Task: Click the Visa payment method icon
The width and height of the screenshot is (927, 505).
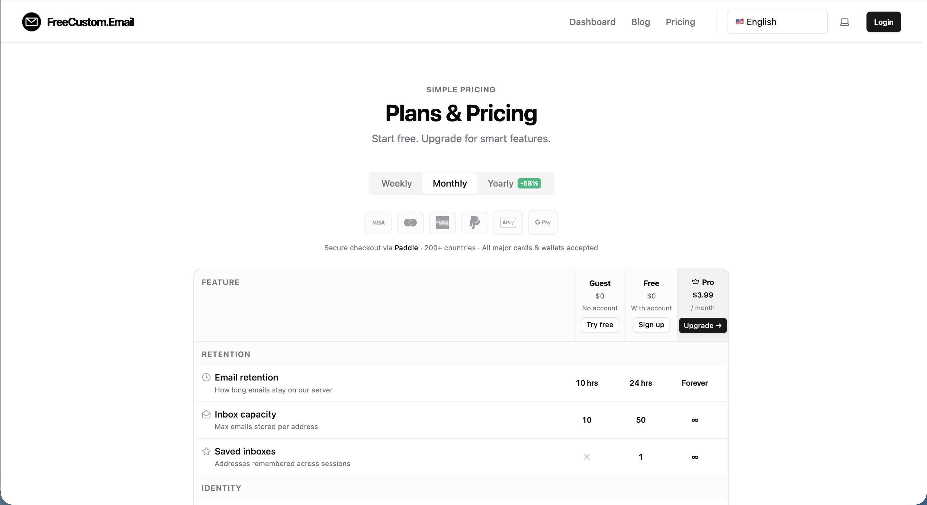Action: coord(378,222)
